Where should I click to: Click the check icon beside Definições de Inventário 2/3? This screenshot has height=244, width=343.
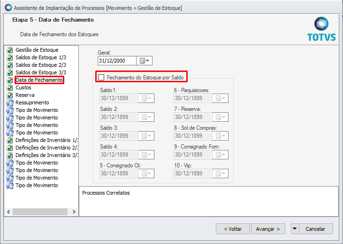[x=10, y=148]
